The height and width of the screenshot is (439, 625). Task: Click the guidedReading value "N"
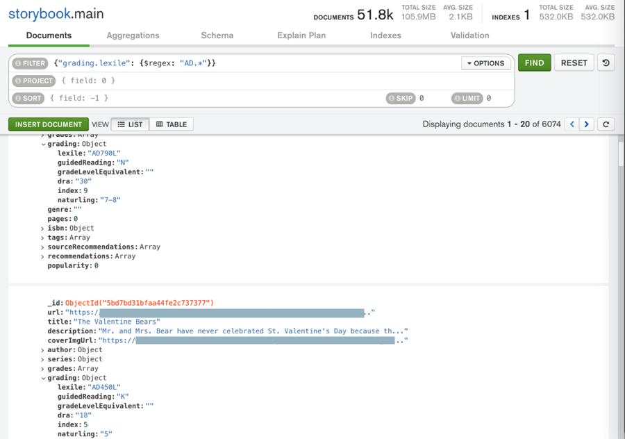(123, 163)
